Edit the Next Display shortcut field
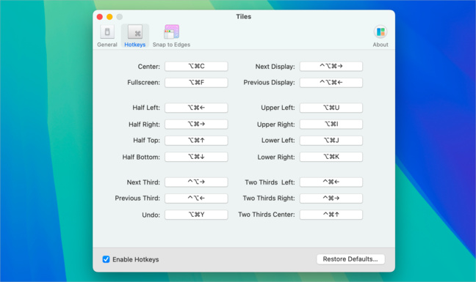This screenshot has width=476, height=282. 331,66
